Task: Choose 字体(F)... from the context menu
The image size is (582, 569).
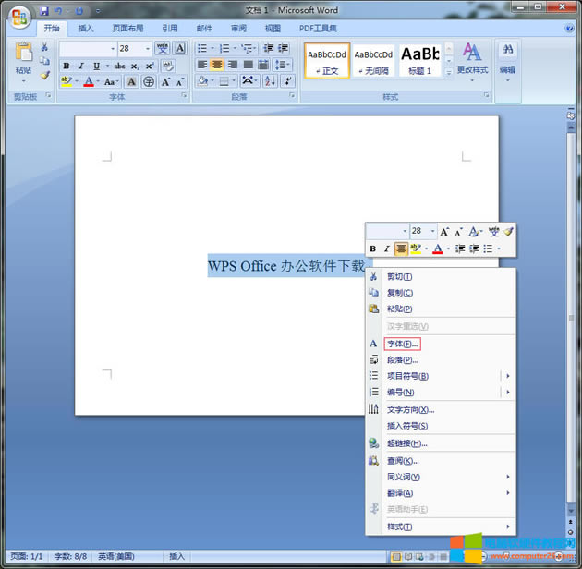Action: (402, 344)
